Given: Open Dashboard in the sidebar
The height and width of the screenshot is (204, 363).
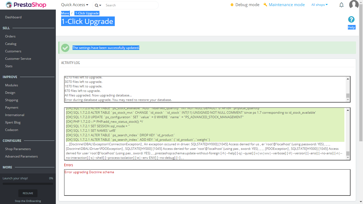Looking at the screenshot, I should click(x=13, y=17).
